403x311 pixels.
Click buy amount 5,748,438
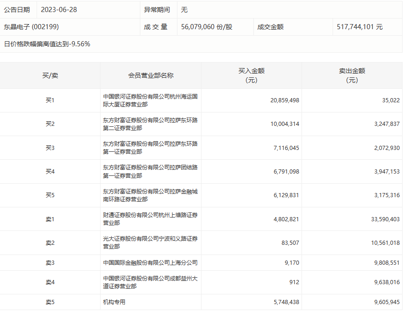[x=286, y=302]
